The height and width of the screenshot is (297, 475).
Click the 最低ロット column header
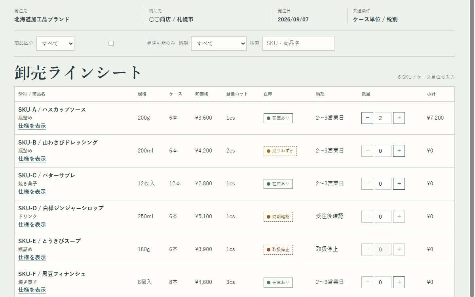coord(237,94)
